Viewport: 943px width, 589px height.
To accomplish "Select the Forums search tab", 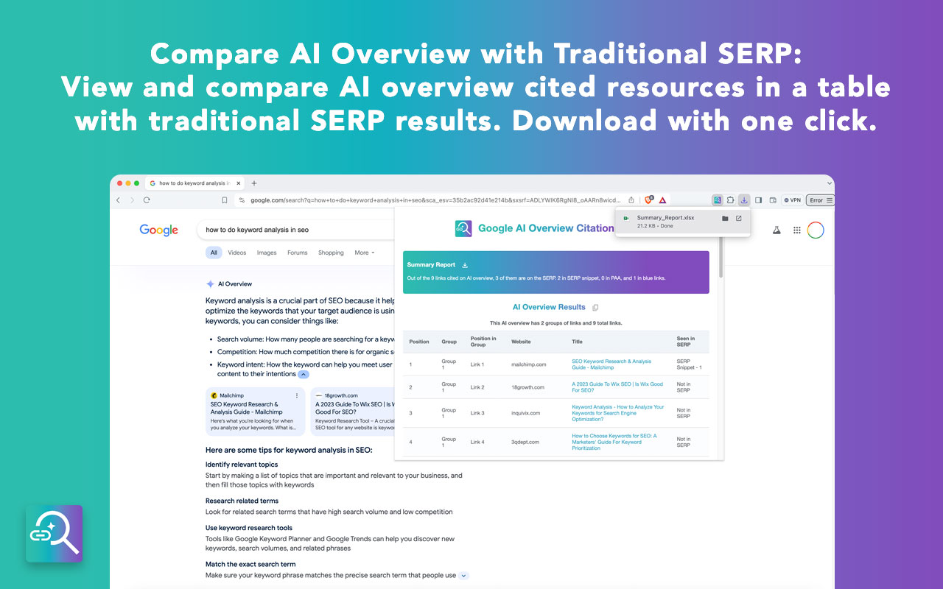I will point(297,253).
